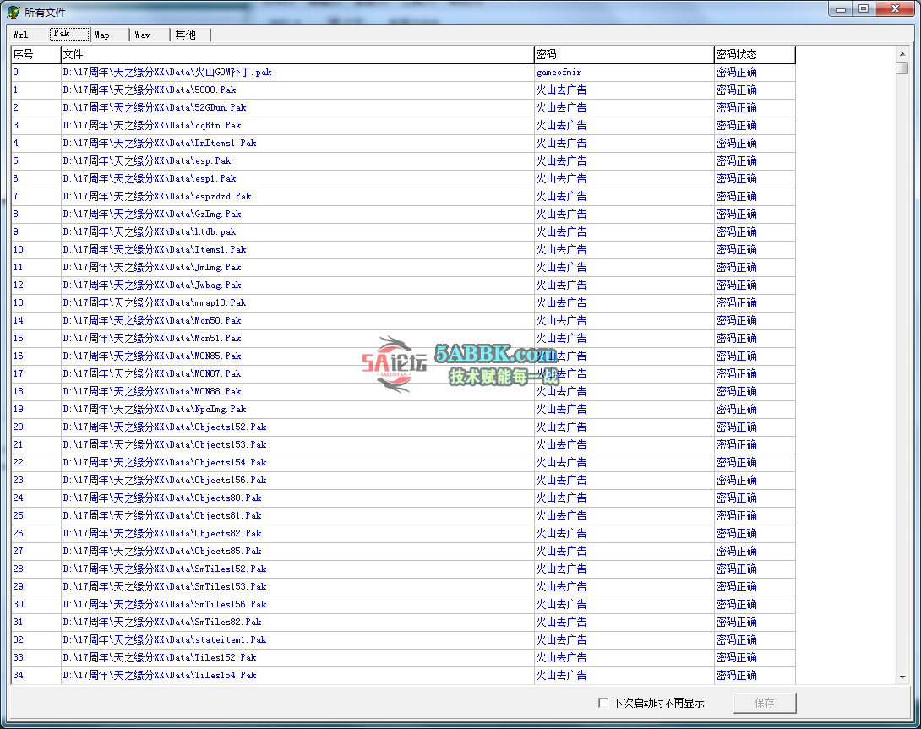Select the esp.Pak file path
Screen dimensions: 921x729
[x=147, y=161]
